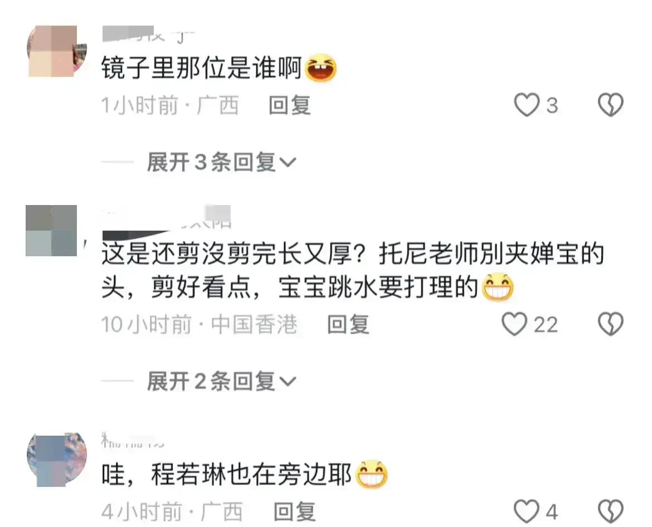
Task: Open username above 镜子里那位是谁啊 comment
Action: [148, 34]
